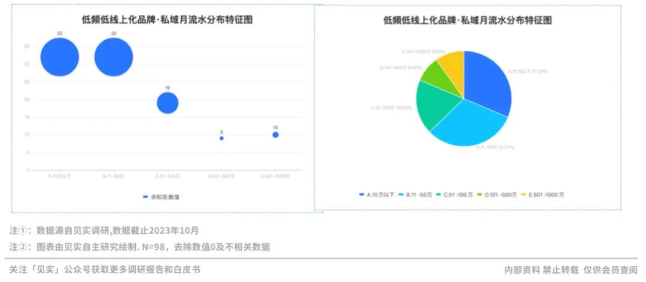Click x-axis label E.501-1000万 on bubble chart
Screen dimensions: 646x282
pos(275,176)
